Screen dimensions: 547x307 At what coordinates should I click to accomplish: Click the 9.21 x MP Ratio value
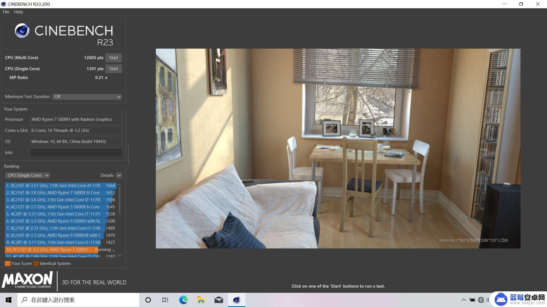tap(101, 78)
